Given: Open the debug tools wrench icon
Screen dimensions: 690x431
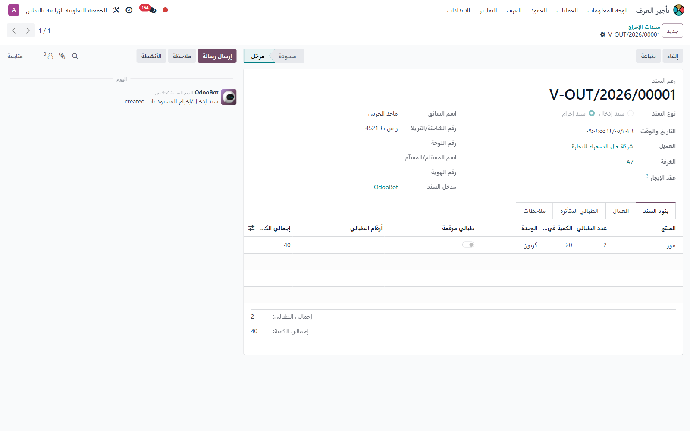Looking at the screenshot, I should coord(116,10).
